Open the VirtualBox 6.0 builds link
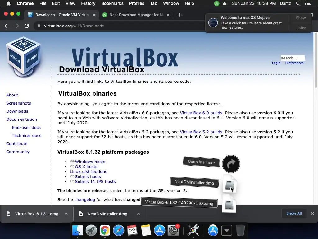The width and height of the screenshot is (318, 239). (201, 113)
